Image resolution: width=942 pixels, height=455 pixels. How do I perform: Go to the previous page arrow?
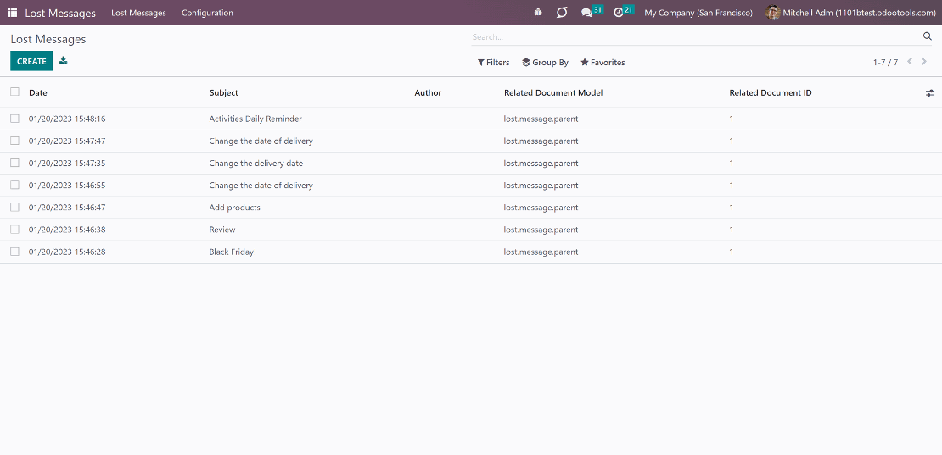[x=910, y=62]
